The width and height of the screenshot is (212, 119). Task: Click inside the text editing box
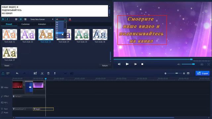[x=54, y=11]
